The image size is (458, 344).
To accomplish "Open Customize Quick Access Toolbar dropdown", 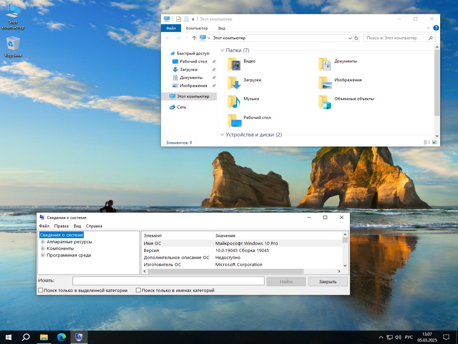I will pyautogui.click(x=193, y=19).
